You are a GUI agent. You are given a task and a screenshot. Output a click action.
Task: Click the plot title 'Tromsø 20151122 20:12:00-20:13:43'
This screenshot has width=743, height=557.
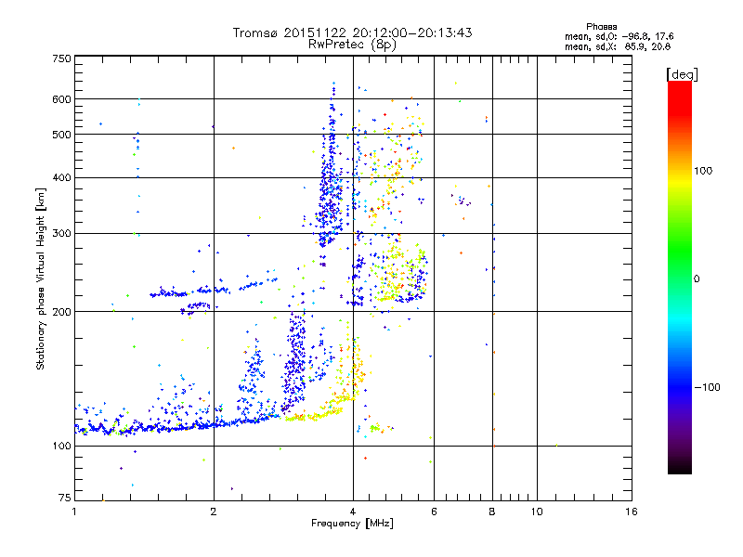(352, 32)
